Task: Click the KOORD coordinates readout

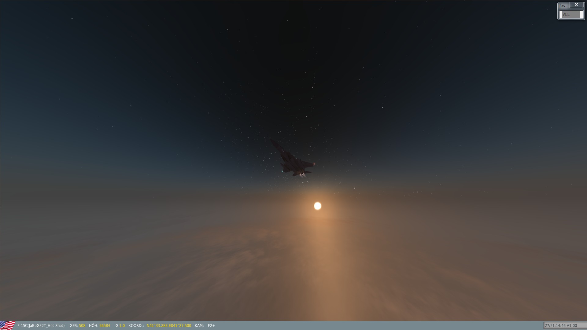Action: coord(169,326)
